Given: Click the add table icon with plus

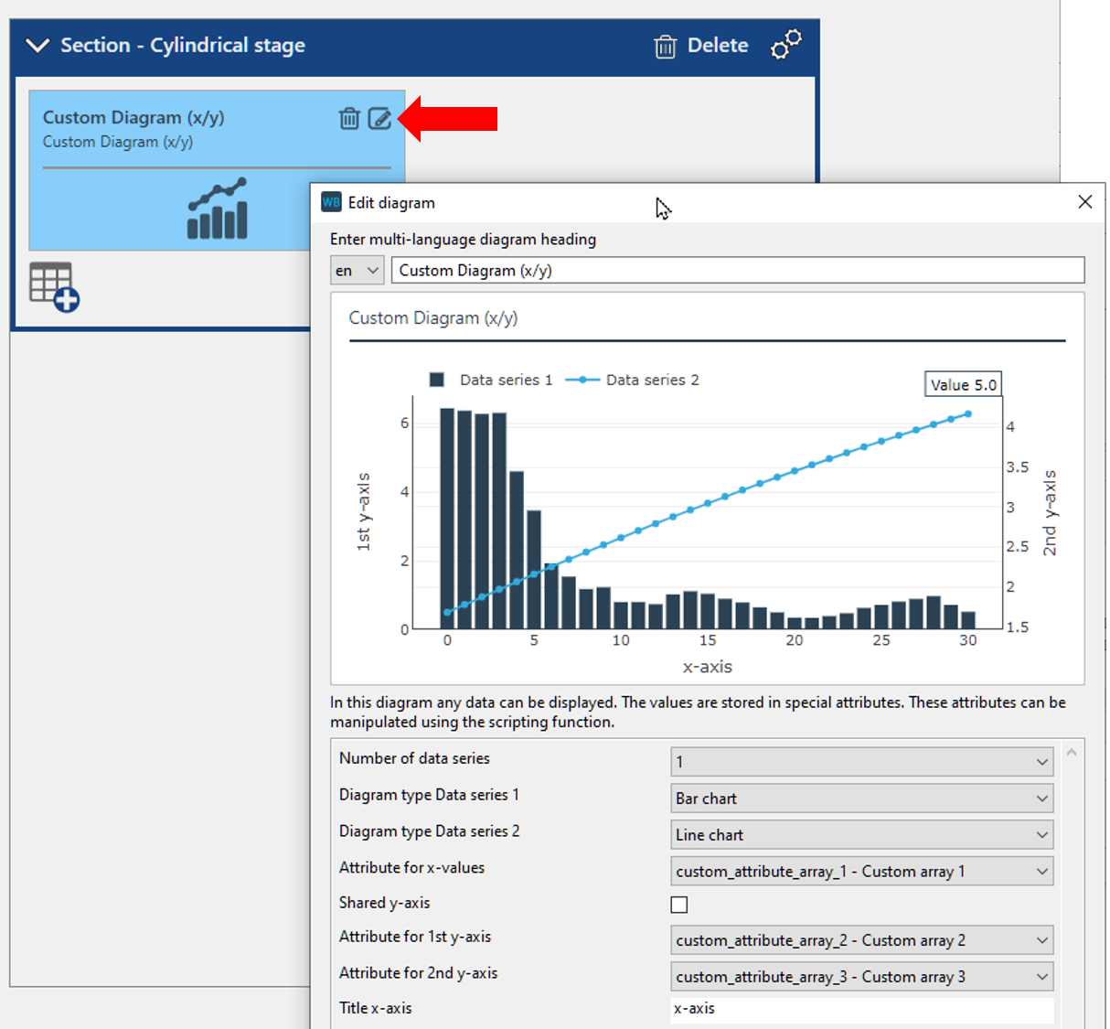Looking at the screenshot, I should pyautogui.click(x=54, y=286).
